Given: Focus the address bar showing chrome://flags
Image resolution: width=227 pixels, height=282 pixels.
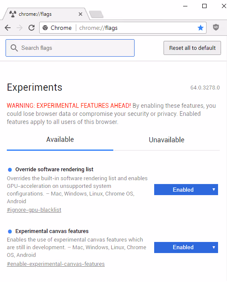Looking at the screenshot, I should pyautogui.click(x=123, y=28).
